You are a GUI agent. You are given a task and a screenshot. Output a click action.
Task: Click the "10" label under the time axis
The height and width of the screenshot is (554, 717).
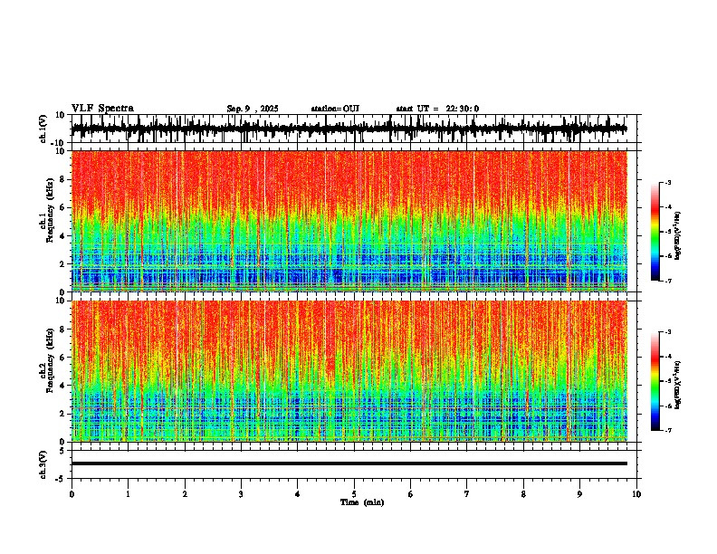(x=636, y=494)
